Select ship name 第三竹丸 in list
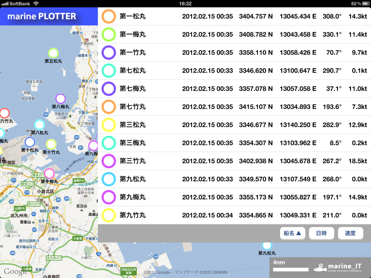Screen dimensions: 371x278 coord(132,161)
